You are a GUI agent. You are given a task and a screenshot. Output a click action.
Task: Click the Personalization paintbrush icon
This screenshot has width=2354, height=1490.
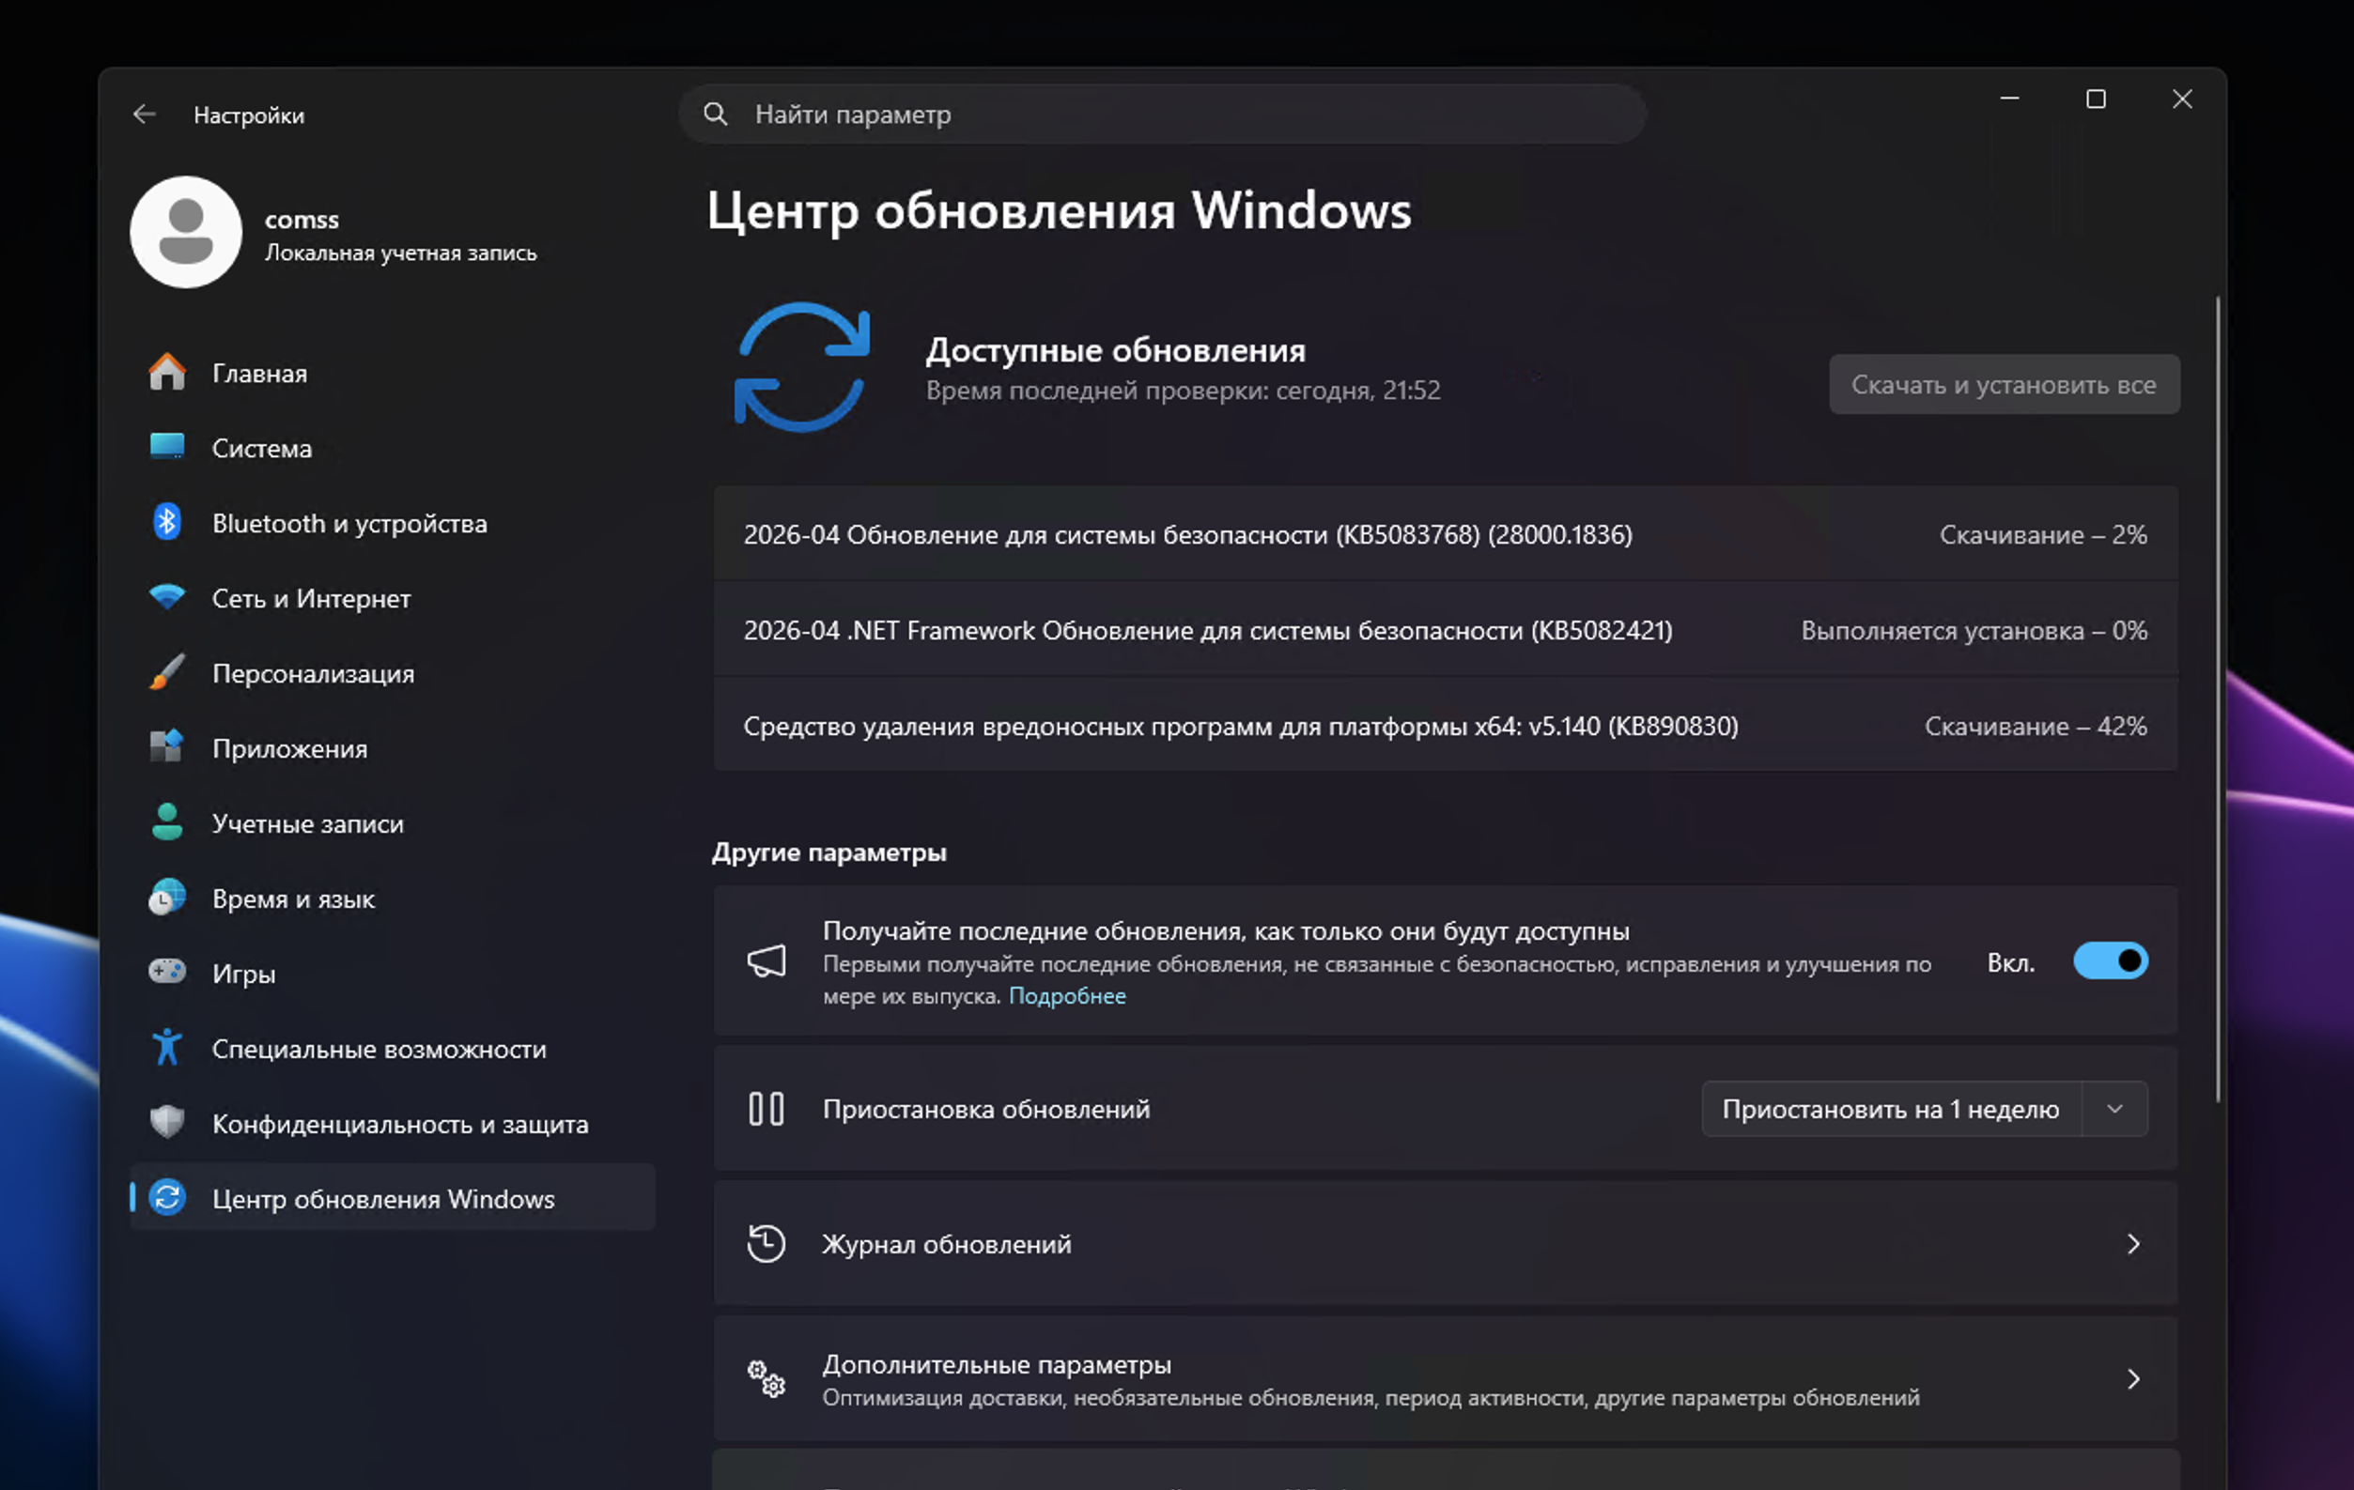[x=167, y=672]
